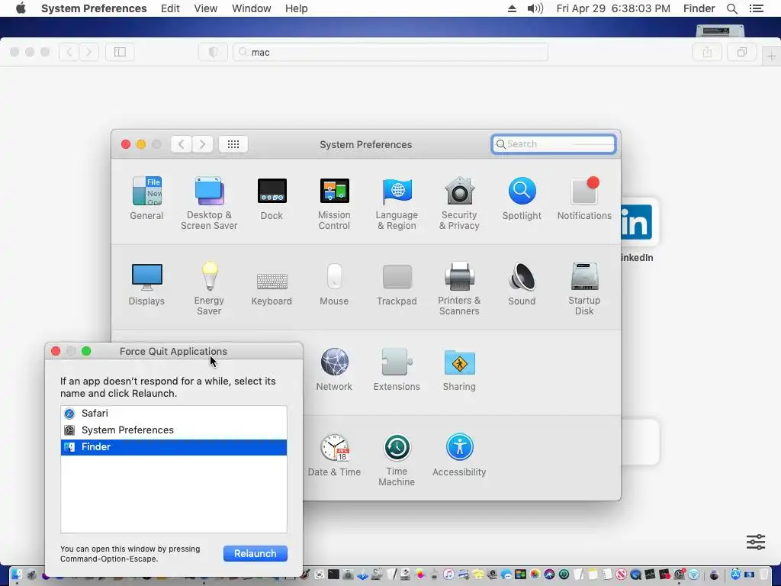
Task: Open Desktop & Screen Saver preferences
Action: pyautogui.click(x=209, y=203)
